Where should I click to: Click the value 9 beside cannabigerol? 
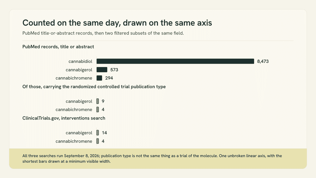[x=103, y=101]
